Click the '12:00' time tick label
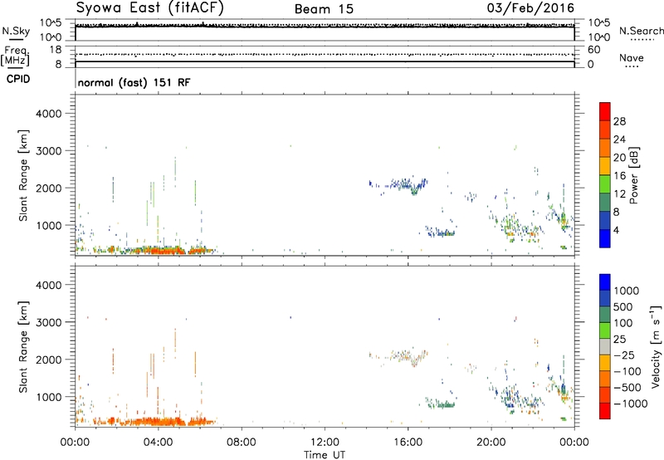664x460 pixels. 325,443
